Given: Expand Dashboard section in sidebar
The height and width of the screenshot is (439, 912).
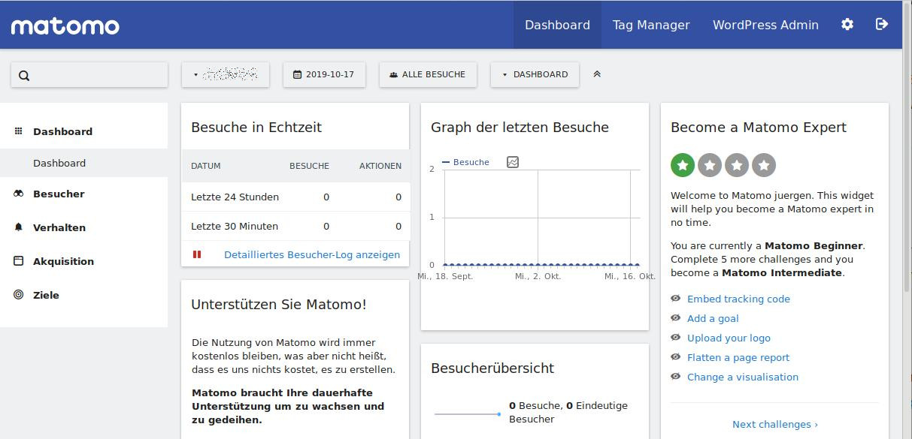Looking at the screenshot, I should (x=62, y=131).
